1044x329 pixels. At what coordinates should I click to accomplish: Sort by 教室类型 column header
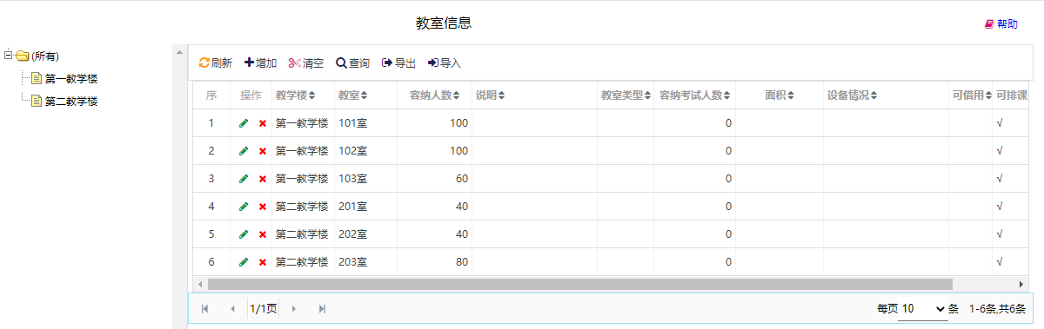tap(626, 95)
